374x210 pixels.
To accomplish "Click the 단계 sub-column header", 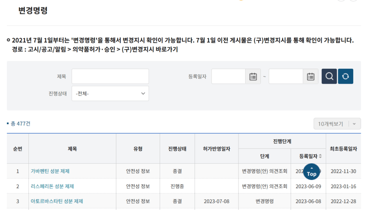I will point(264,156).
